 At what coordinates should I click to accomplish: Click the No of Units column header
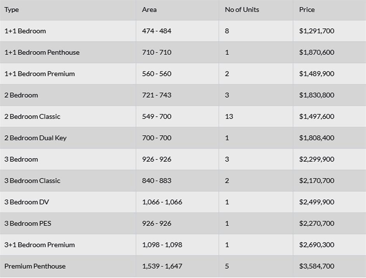(x=242, y=10)
